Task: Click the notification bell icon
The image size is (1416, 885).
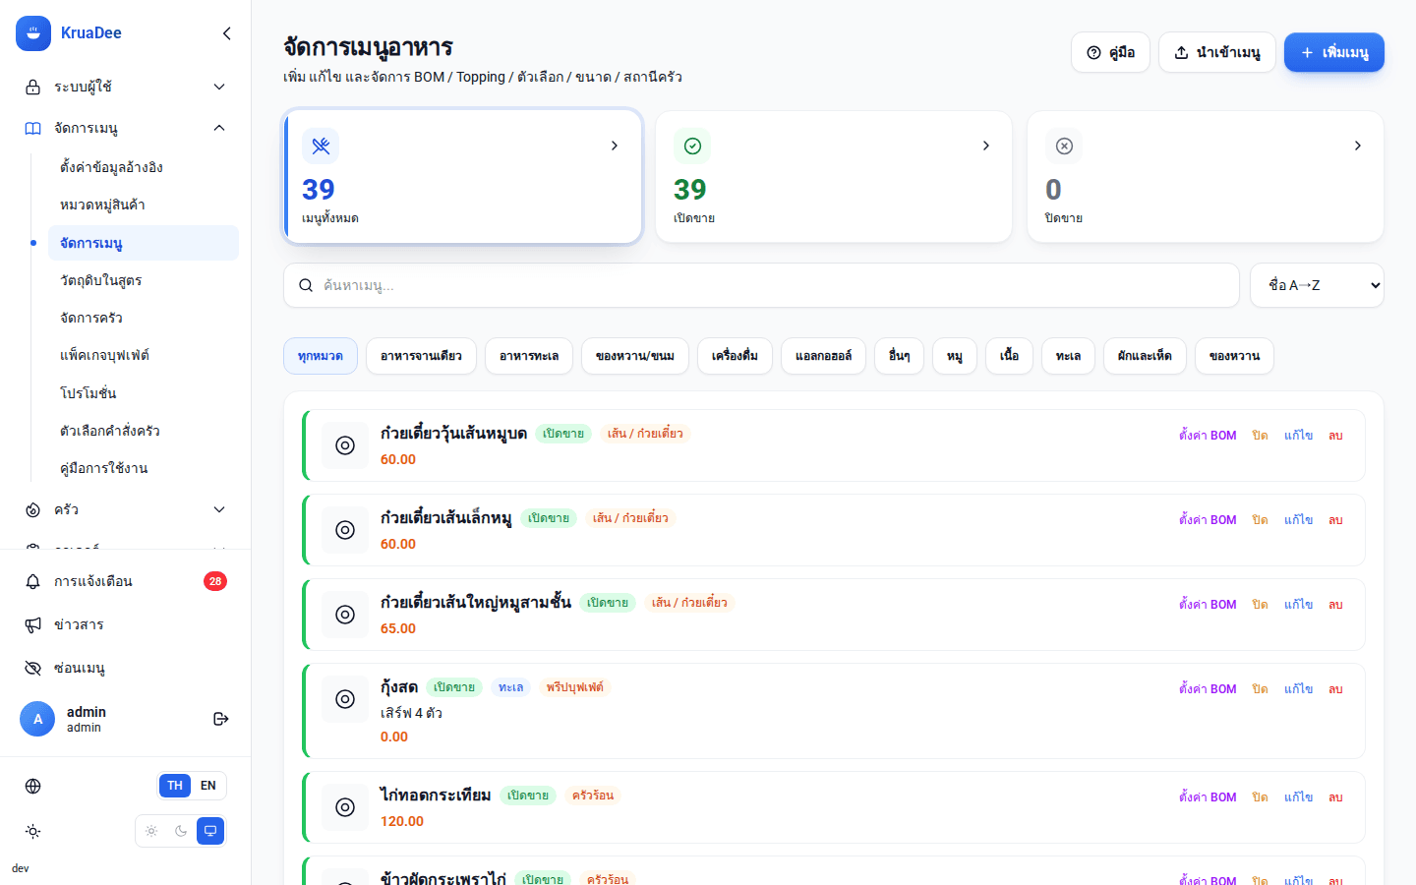Action: tap(32, 581)
